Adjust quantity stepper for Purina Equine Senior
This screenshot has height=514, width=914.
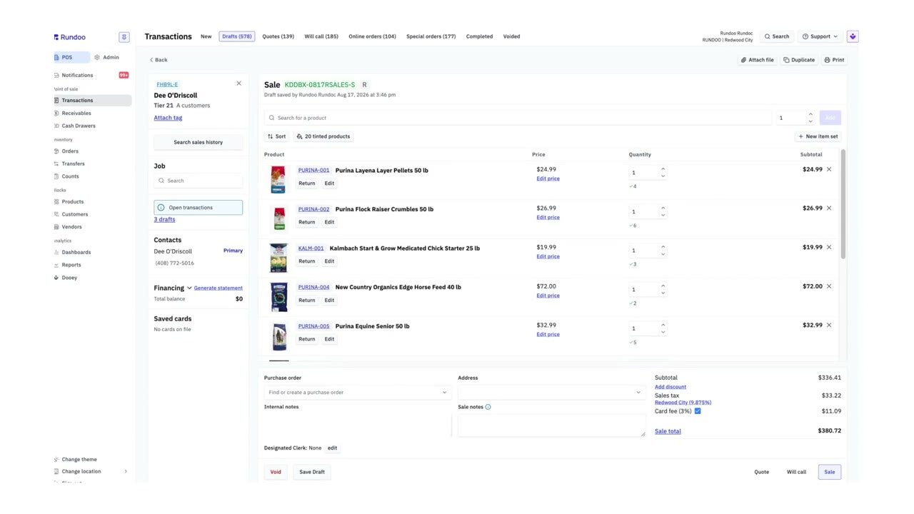(663, 328)
